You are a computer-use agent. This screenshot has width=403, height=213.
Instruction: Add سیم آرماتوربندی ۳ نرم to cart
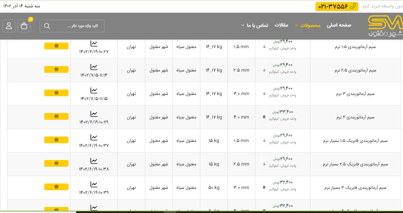(56, 93)
